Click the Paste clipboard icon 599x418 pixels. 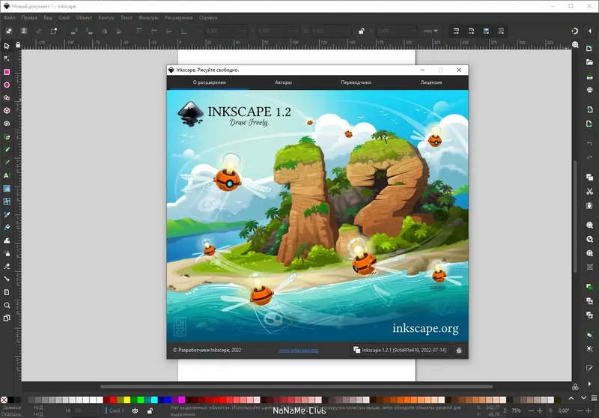pos(589,205)
